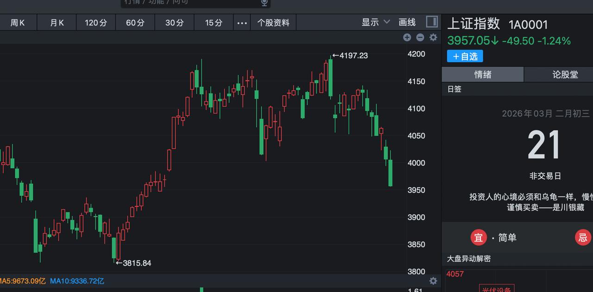Open the 大盘异动解密 link
Image resolution: width=593 pixels, height=292 pixels.
click(469, 259)
